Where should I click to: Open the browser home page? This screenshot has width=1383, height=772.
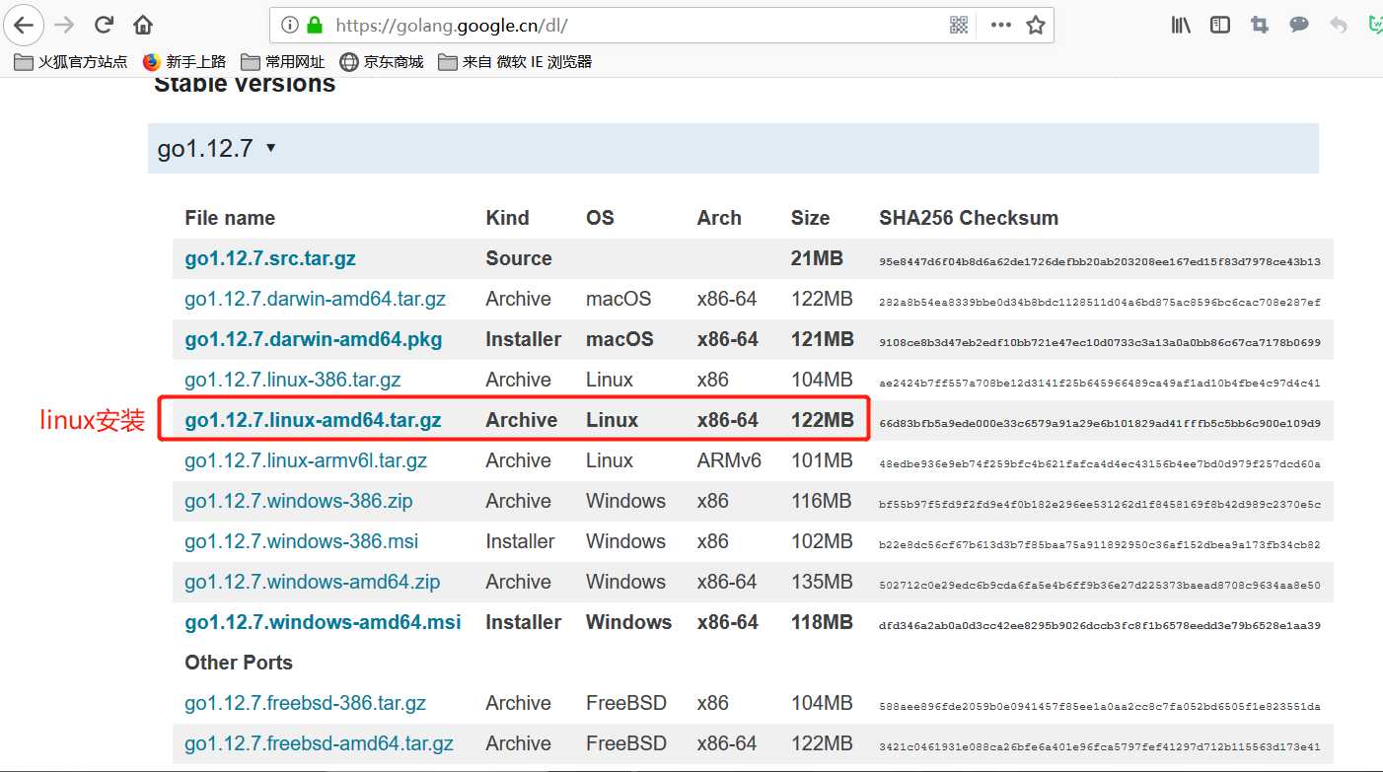(x=143, y=25)
